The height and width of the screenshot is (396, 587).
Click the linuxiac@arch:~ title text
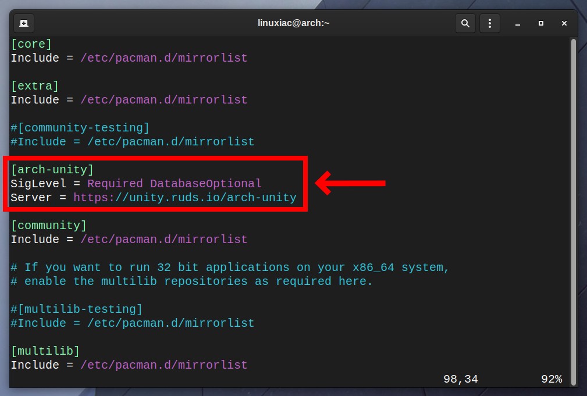pos(294,23)
